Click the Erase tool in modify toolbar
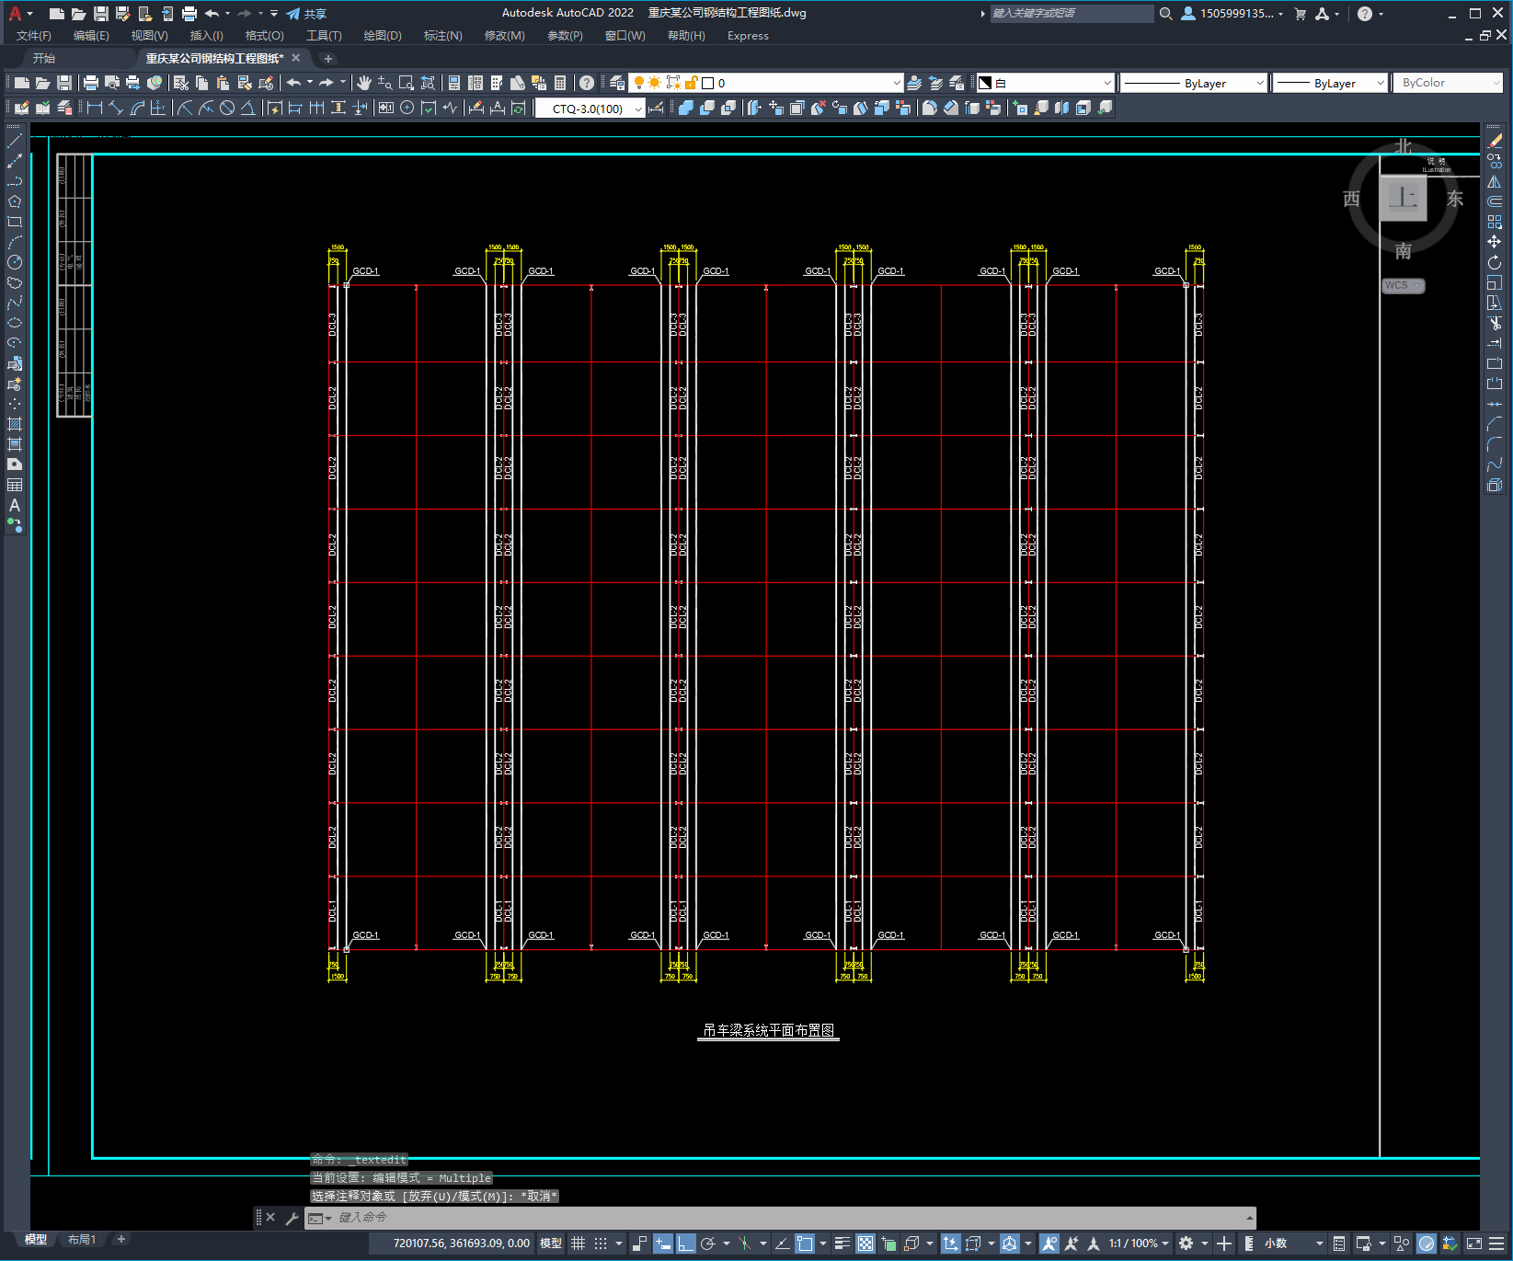Screen dimensions: 1513x1261 pyautogui.click(x=1495, y=141)
